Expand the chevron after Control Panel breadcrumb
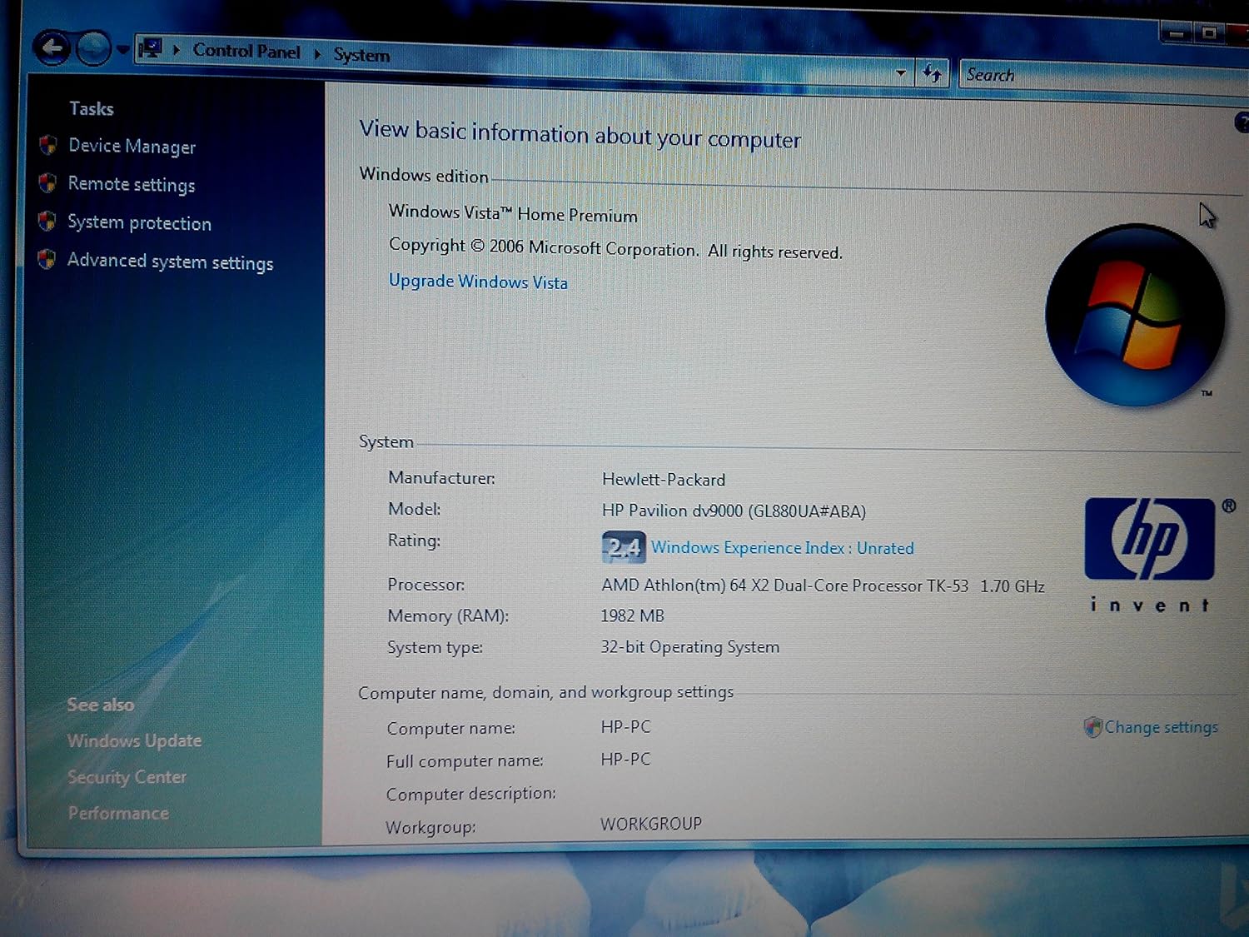The width and height of the screenshot is (1249, 937). coord(317,53)
